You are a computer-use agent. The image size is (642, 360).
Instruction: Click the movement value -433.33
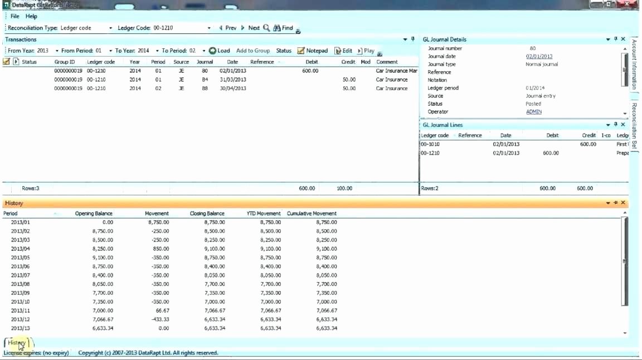[x=160, y=319]
